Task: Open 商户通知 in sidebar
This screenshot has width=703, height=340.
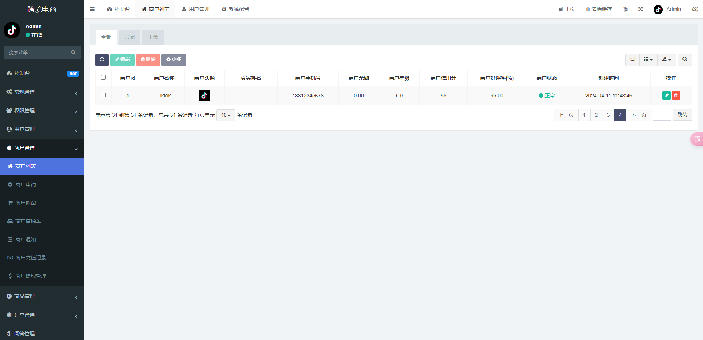Action: pos(42,239)
